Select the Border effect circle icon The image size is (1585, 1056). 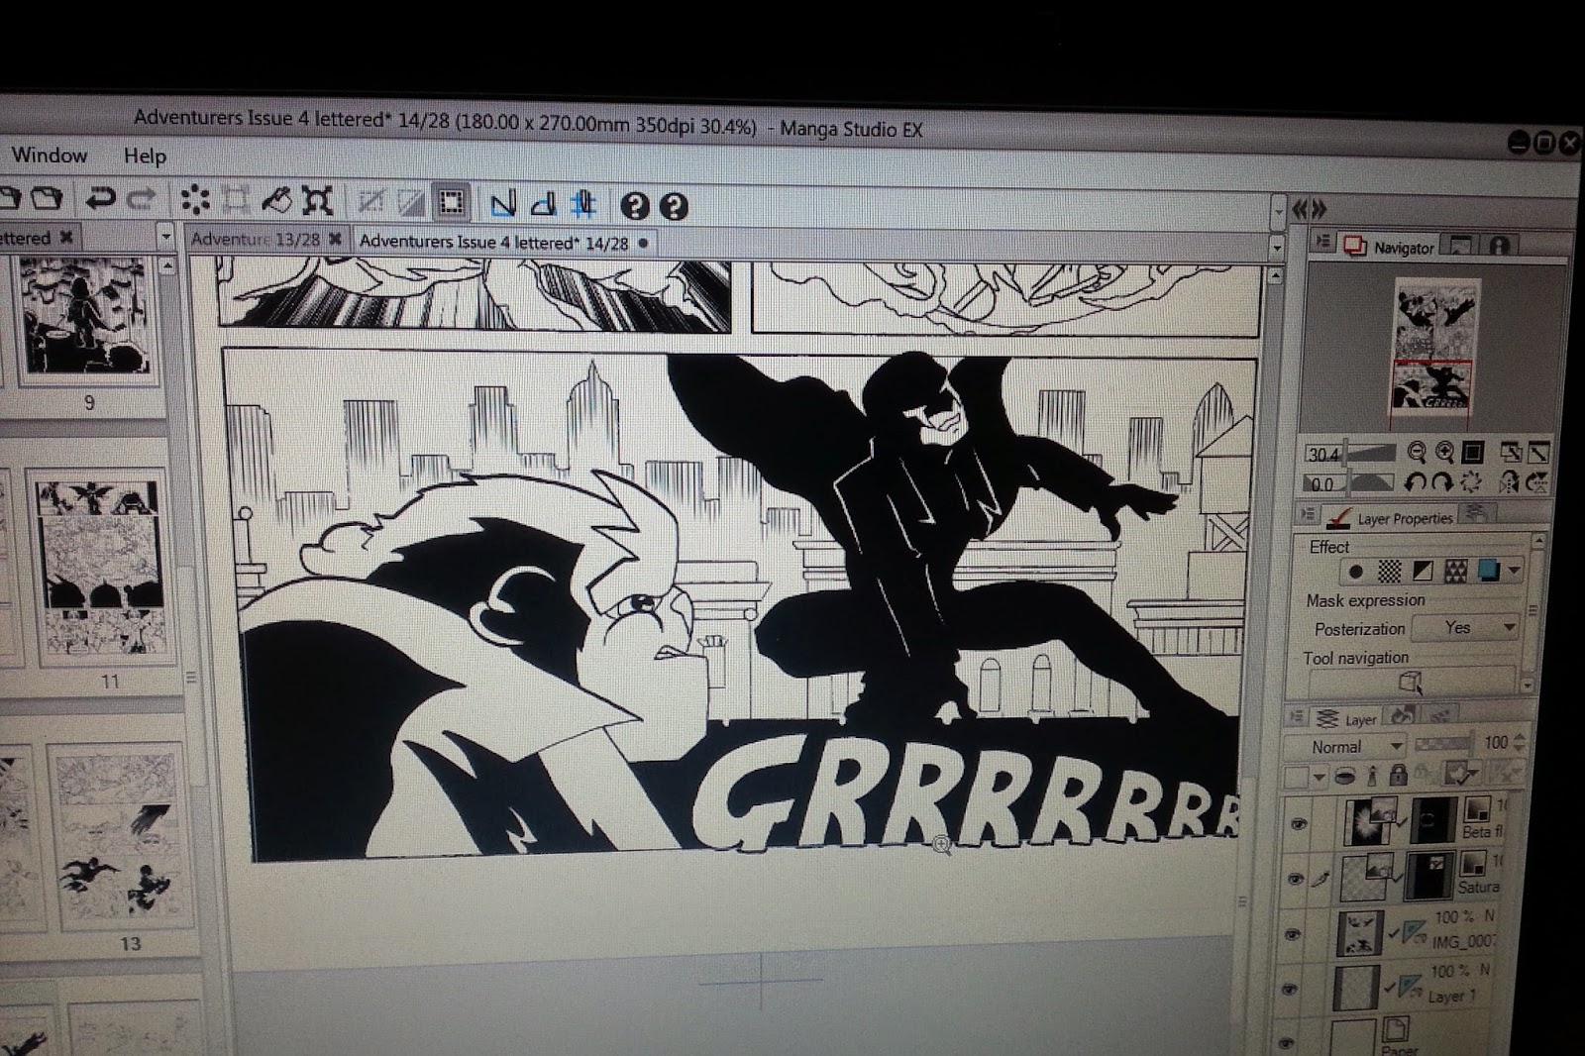tap(1356, 572)
